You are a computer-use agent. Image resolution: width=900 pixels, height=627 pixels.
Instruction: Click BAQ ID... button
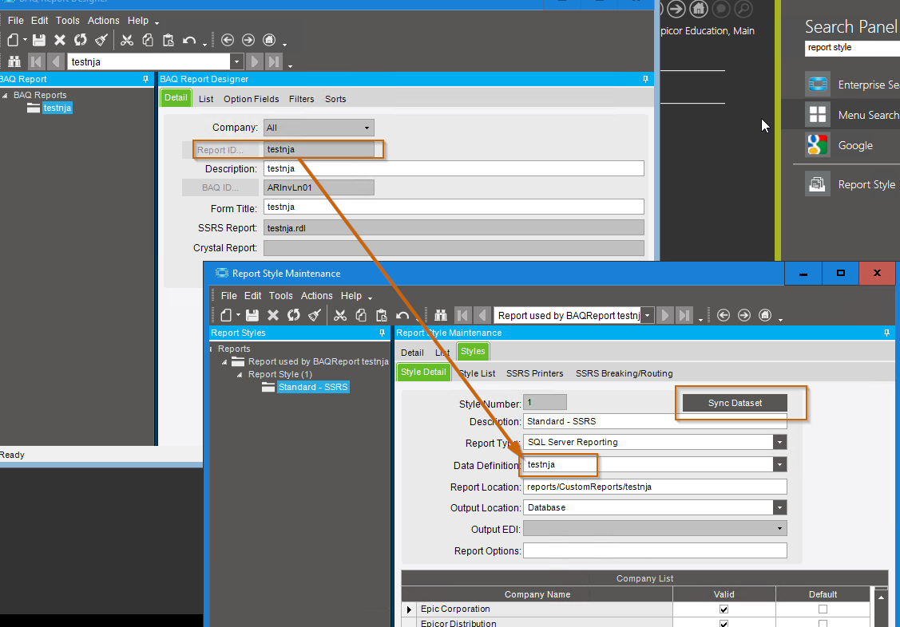[220, 187]
